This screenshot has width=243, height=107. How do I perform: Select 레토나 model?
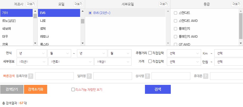click(59, 37)
